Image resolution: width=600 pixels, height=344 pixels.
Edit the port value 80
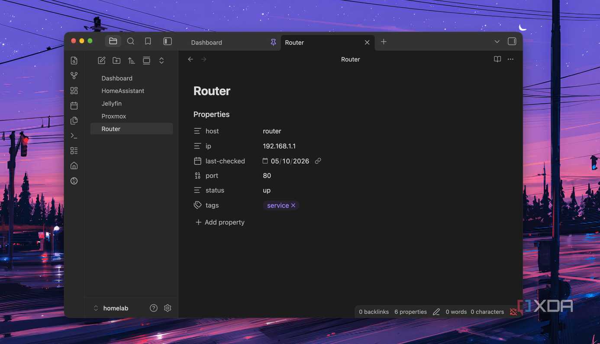pyautogui.click(x=267, y=175)
